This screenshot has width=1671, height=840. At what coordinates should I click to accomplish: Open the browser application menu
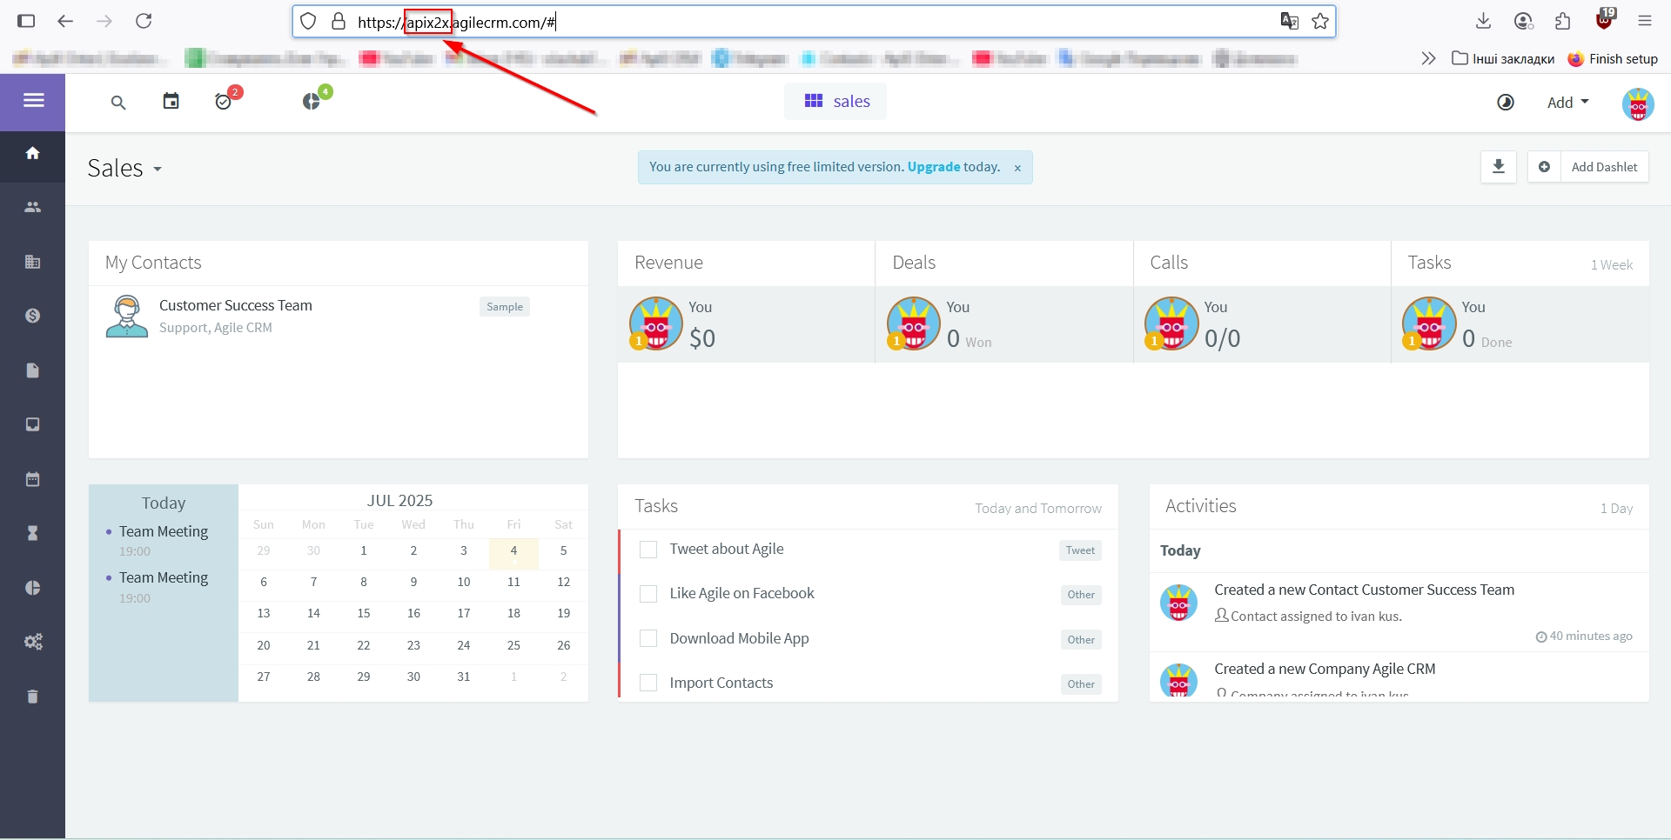[x=1644, y=21]
